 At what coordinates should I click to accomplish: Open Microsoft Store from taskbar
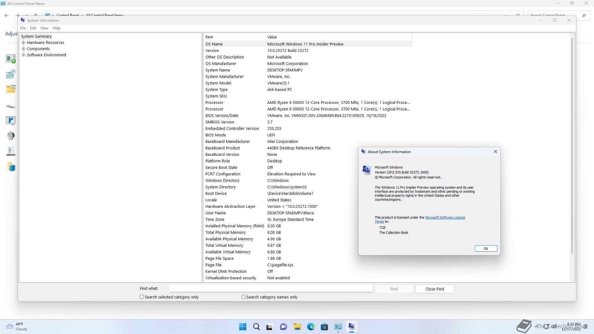coord(324,327)
